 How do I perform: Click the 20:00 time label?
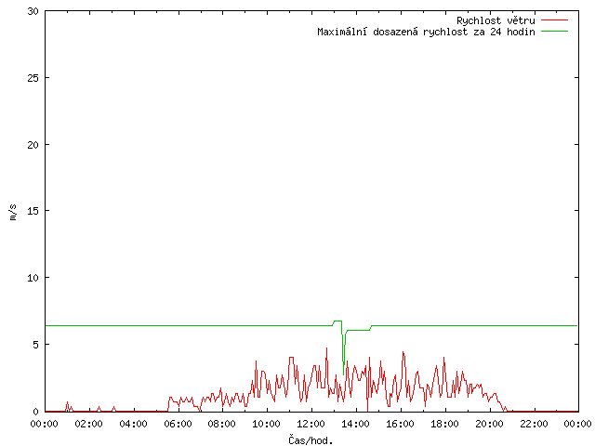pos(489,424)
